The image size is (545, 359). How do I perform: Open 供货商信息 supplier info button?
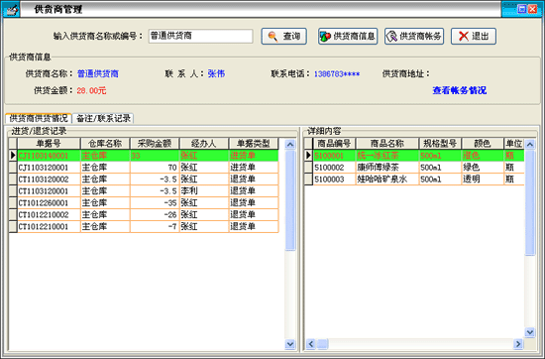click(348, 36)
